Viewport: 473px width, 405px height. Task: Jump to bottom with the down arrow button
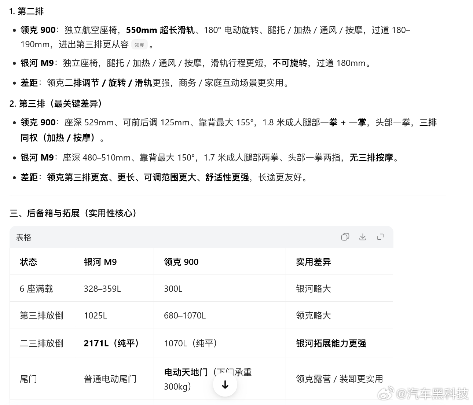click(x=225, y=384)
